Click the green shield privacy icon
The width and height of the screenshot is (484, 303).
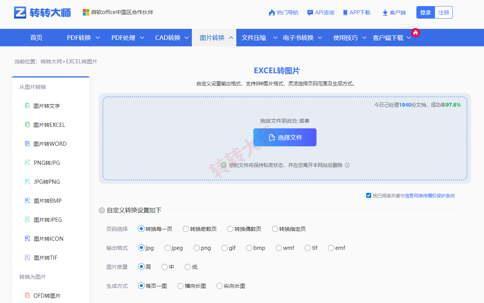point(224,165)
